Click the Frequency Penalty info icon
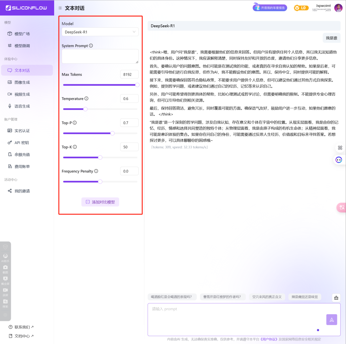The width and height of the screenshot is (346, 344). [96, 171]
